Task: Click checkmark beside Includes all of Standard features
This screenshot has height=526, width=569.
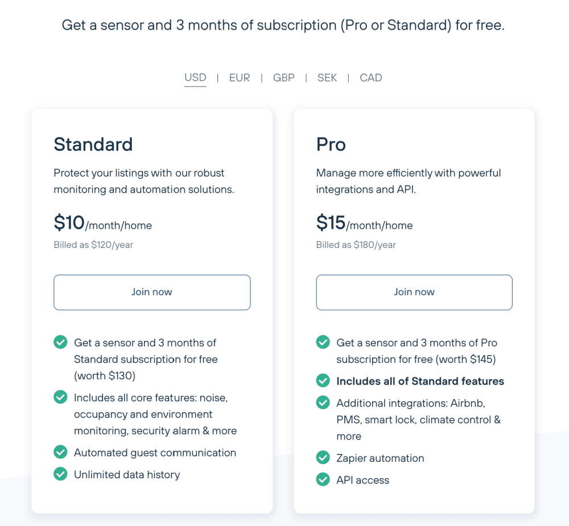Action: pos(323,380)
